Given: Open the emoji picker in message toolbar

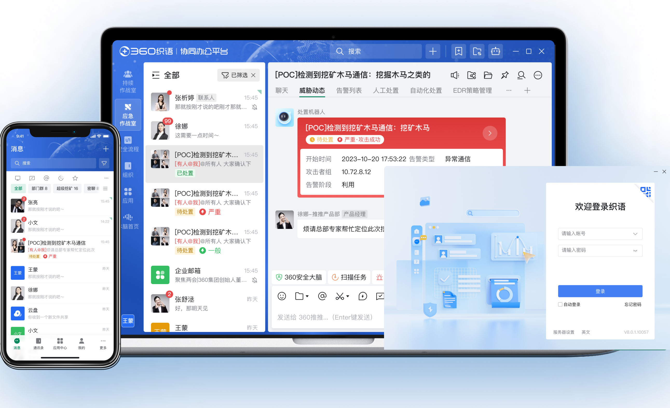Looking at the screenshot, I should 282,296.
